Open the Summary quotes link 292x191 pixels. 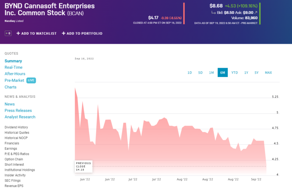pyautogui.click(x=13, y=61)
